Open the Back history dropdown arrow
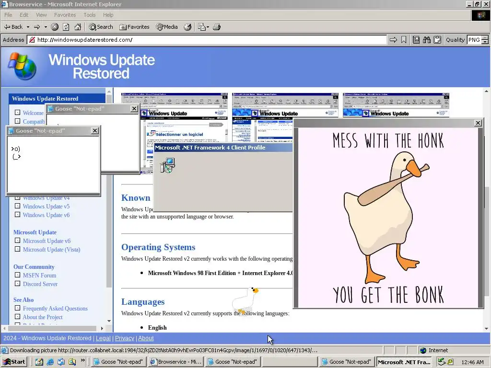 (28, 27)
